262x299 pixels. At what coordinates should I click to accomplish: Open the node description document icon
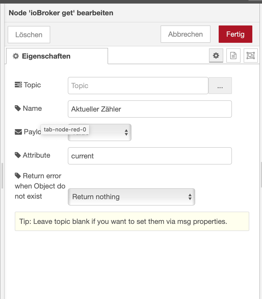[x=233, y=56]
